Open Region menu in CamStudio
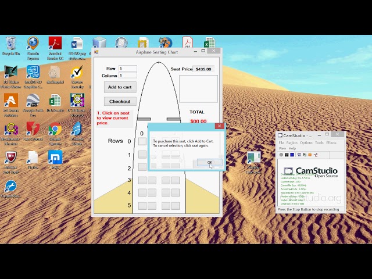The image size is (372, 279). tap(292, 142)
